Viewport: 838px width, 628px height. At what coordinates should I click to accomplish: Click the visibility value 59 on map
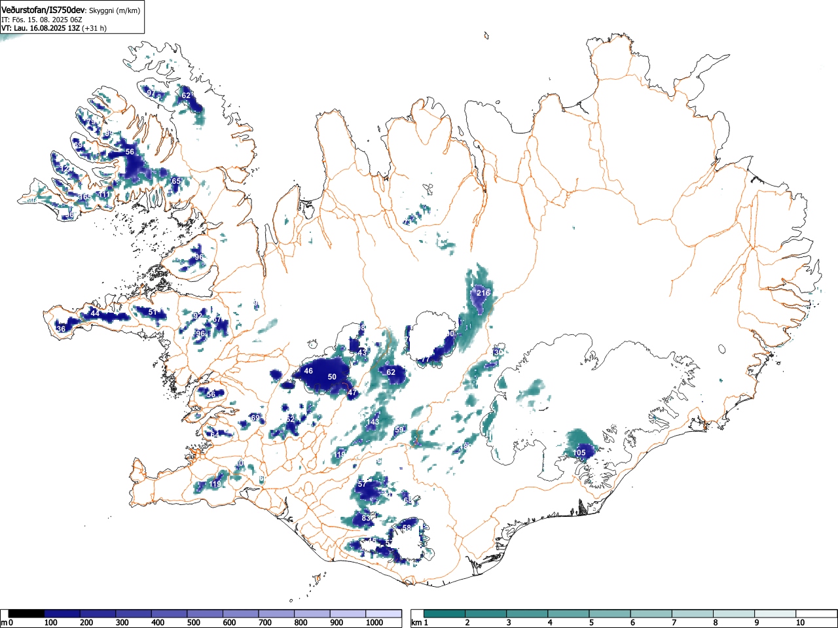pos(399,429)
